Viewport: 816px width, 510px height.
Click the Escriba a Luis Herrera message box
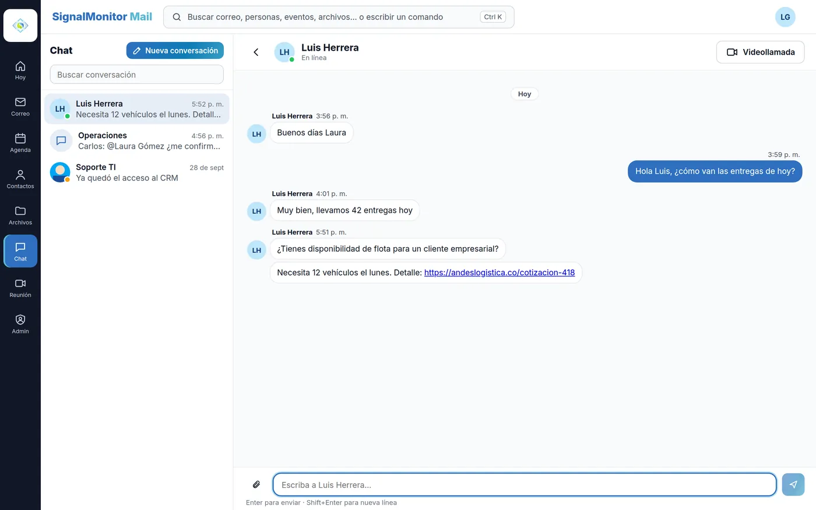click(x=525, y=484)
